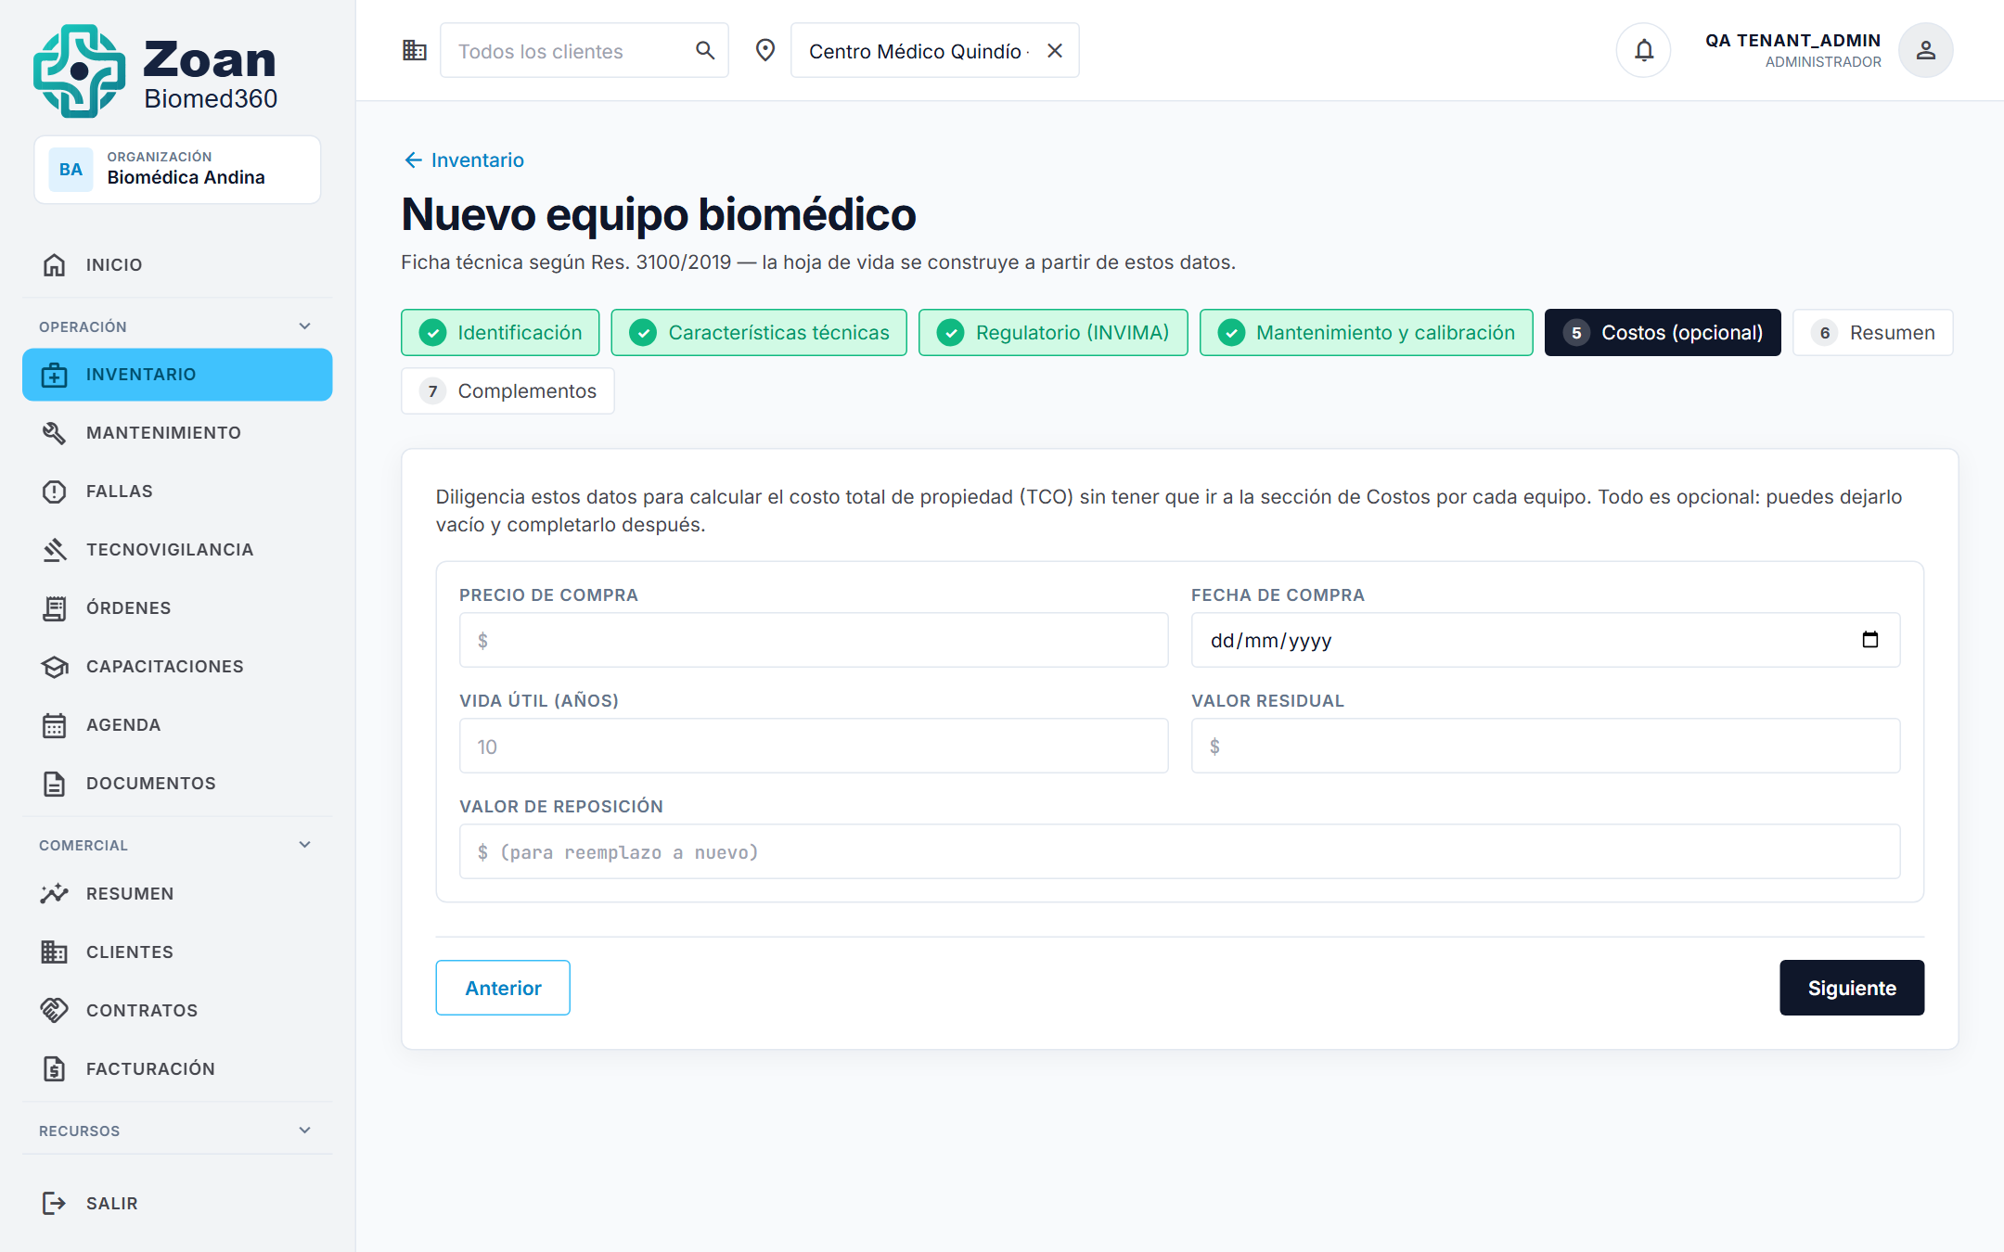Click the Tecnovigilancia gavel icon
Screen dimensions: 2004x1252
(55, 550)
